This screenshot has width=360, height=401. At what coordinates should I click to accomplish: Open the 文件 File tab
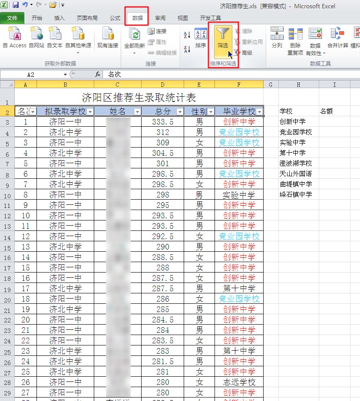pos(12,18)
